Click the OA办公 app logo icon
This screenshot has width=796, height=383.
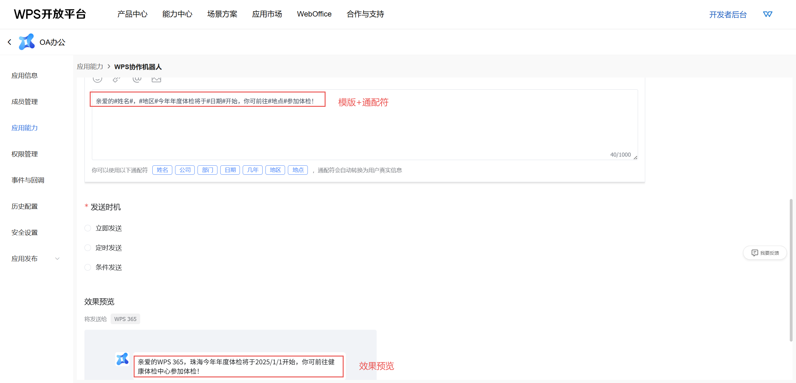[26, 42]
